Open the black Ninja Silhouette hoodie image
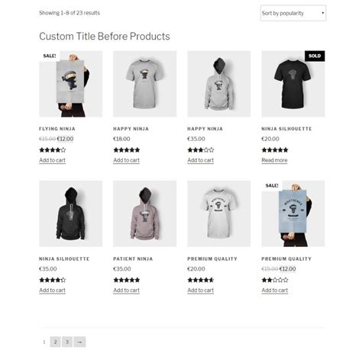362x353 pixels. click(71, 213)
